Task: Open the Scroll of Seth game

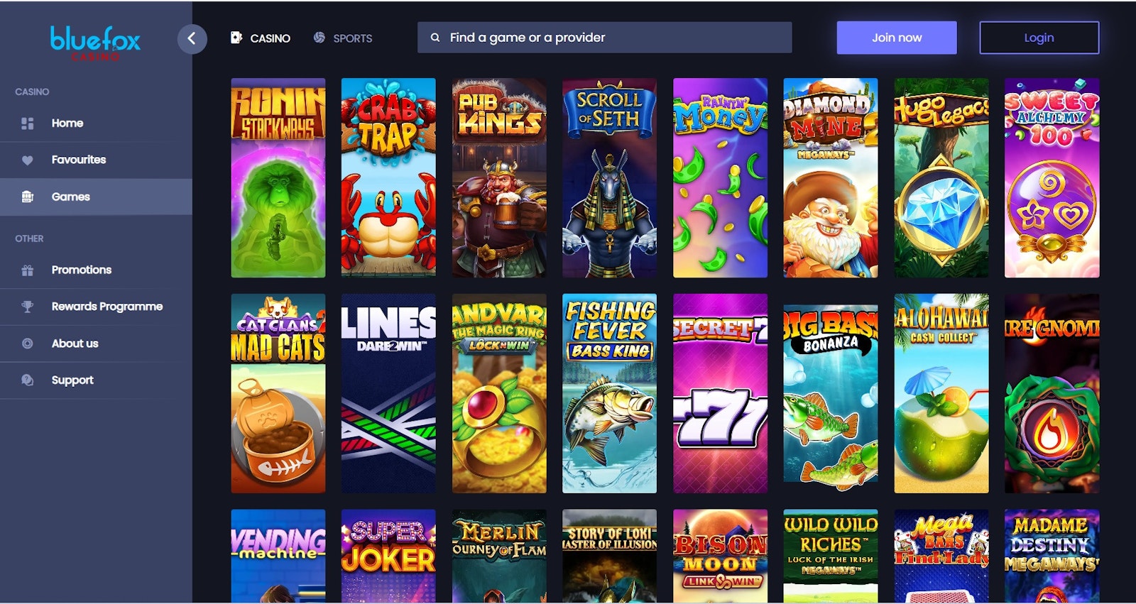Action: click(x=609, y=177)
